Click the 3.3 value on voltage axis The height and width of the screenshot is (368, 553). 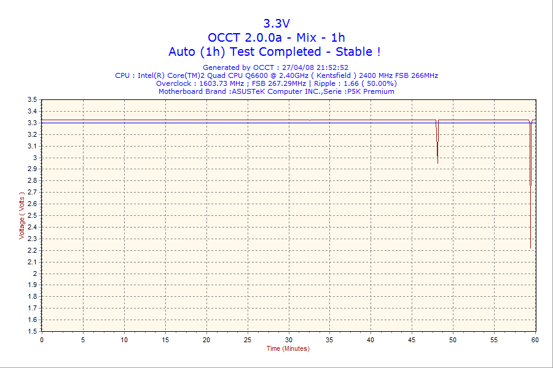(x=32, y=123)
